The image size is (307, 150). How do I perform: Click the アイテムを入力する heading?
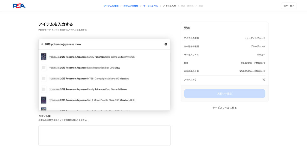[55, 25]
